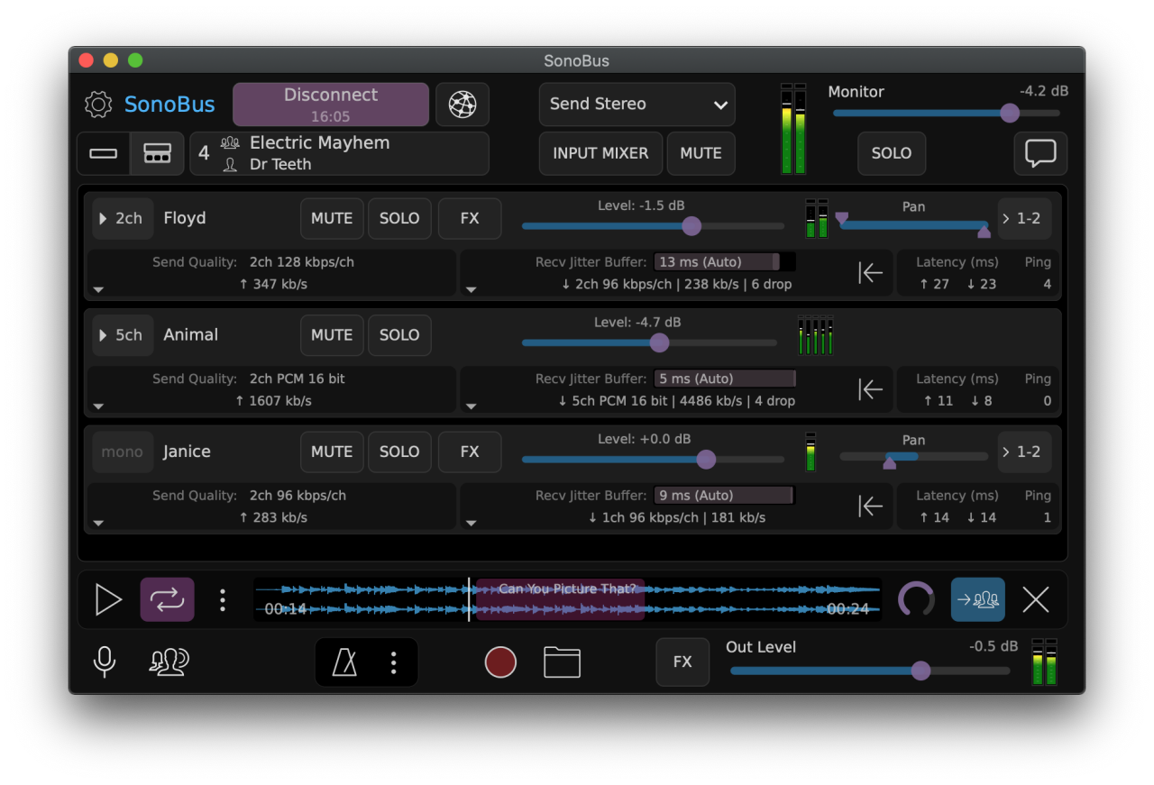Open the metronome options three-dot menu
The height and width of the screenshot is (785, 1154).
[x=393, y=662]
